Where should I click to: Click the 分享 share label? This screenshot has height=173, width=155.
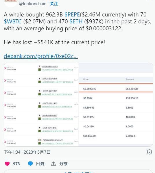coord(63,164)
